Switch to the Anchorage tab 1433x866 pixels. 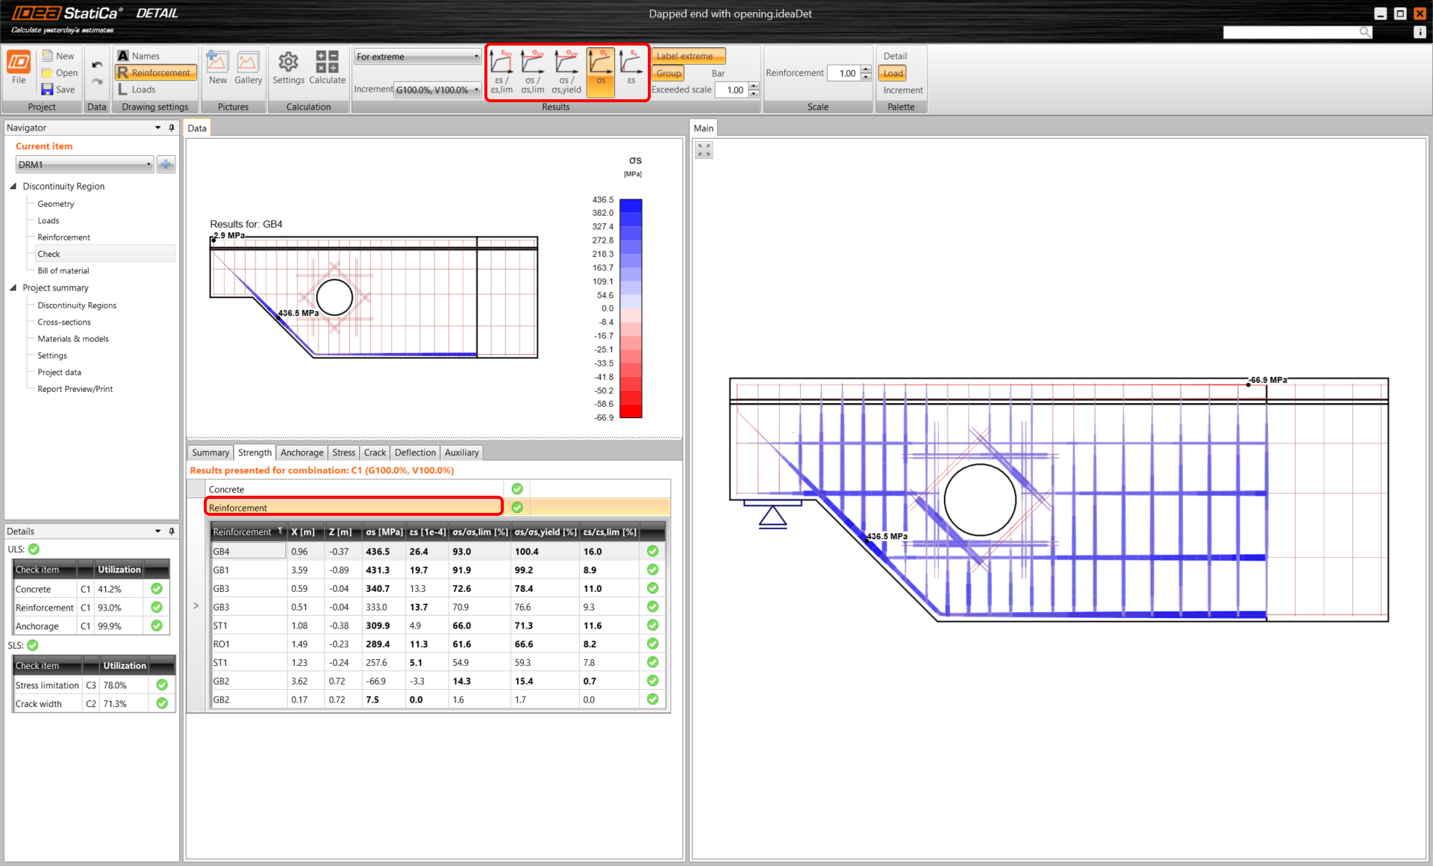[302, 452]
